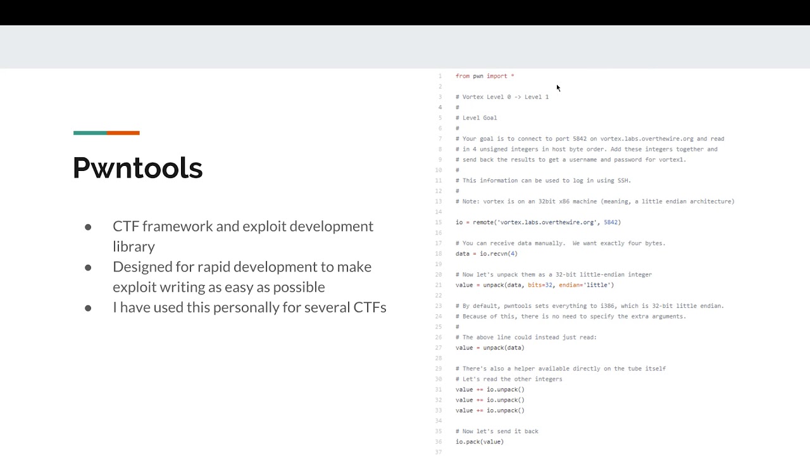Click comment 'send back the results to get a username'
Image resolution: width=810 pixels, height=456 pixels.
pyautogui.click(x=571, y=160)
